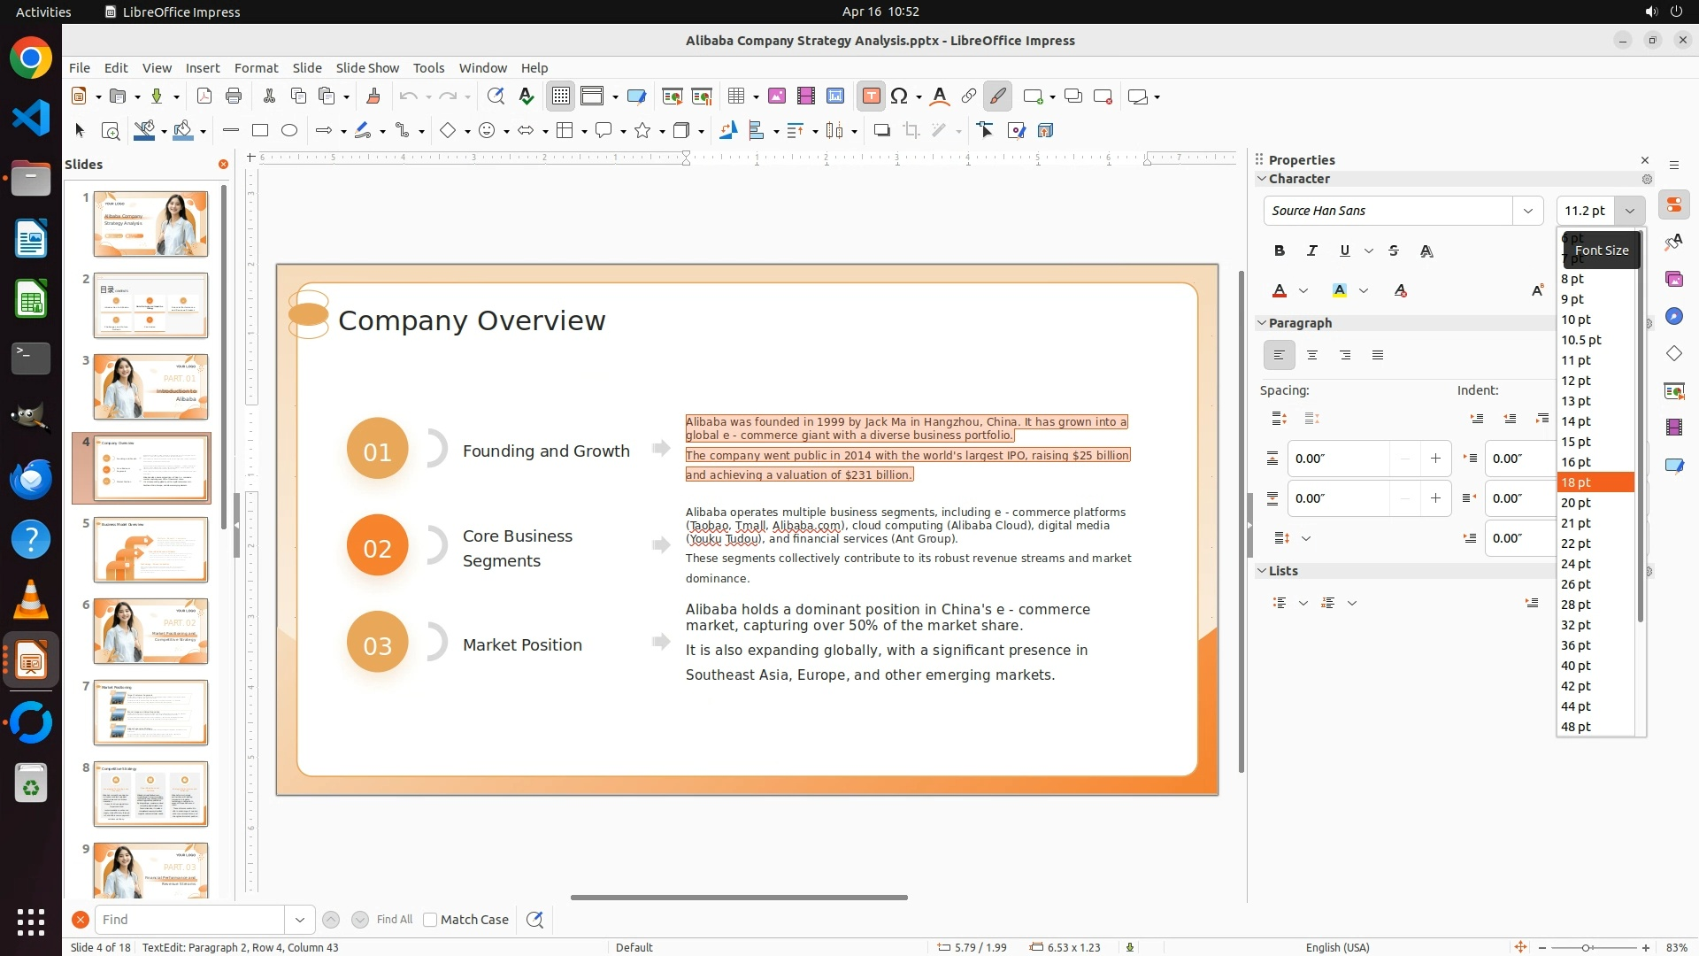Insert special character omega icon

[899, 96]
